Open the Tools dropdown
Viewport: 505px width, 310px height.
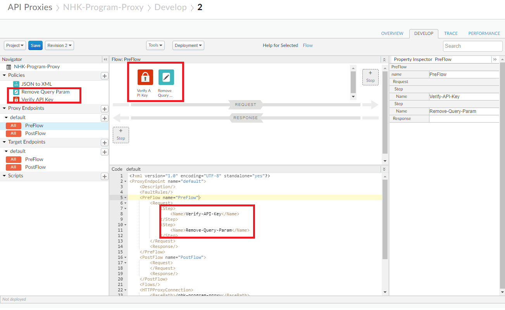point(155,45)
